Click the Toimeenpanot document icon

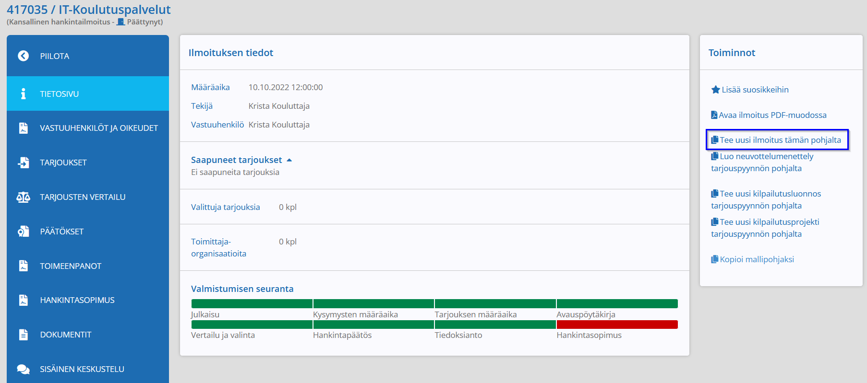click(23, 266)
